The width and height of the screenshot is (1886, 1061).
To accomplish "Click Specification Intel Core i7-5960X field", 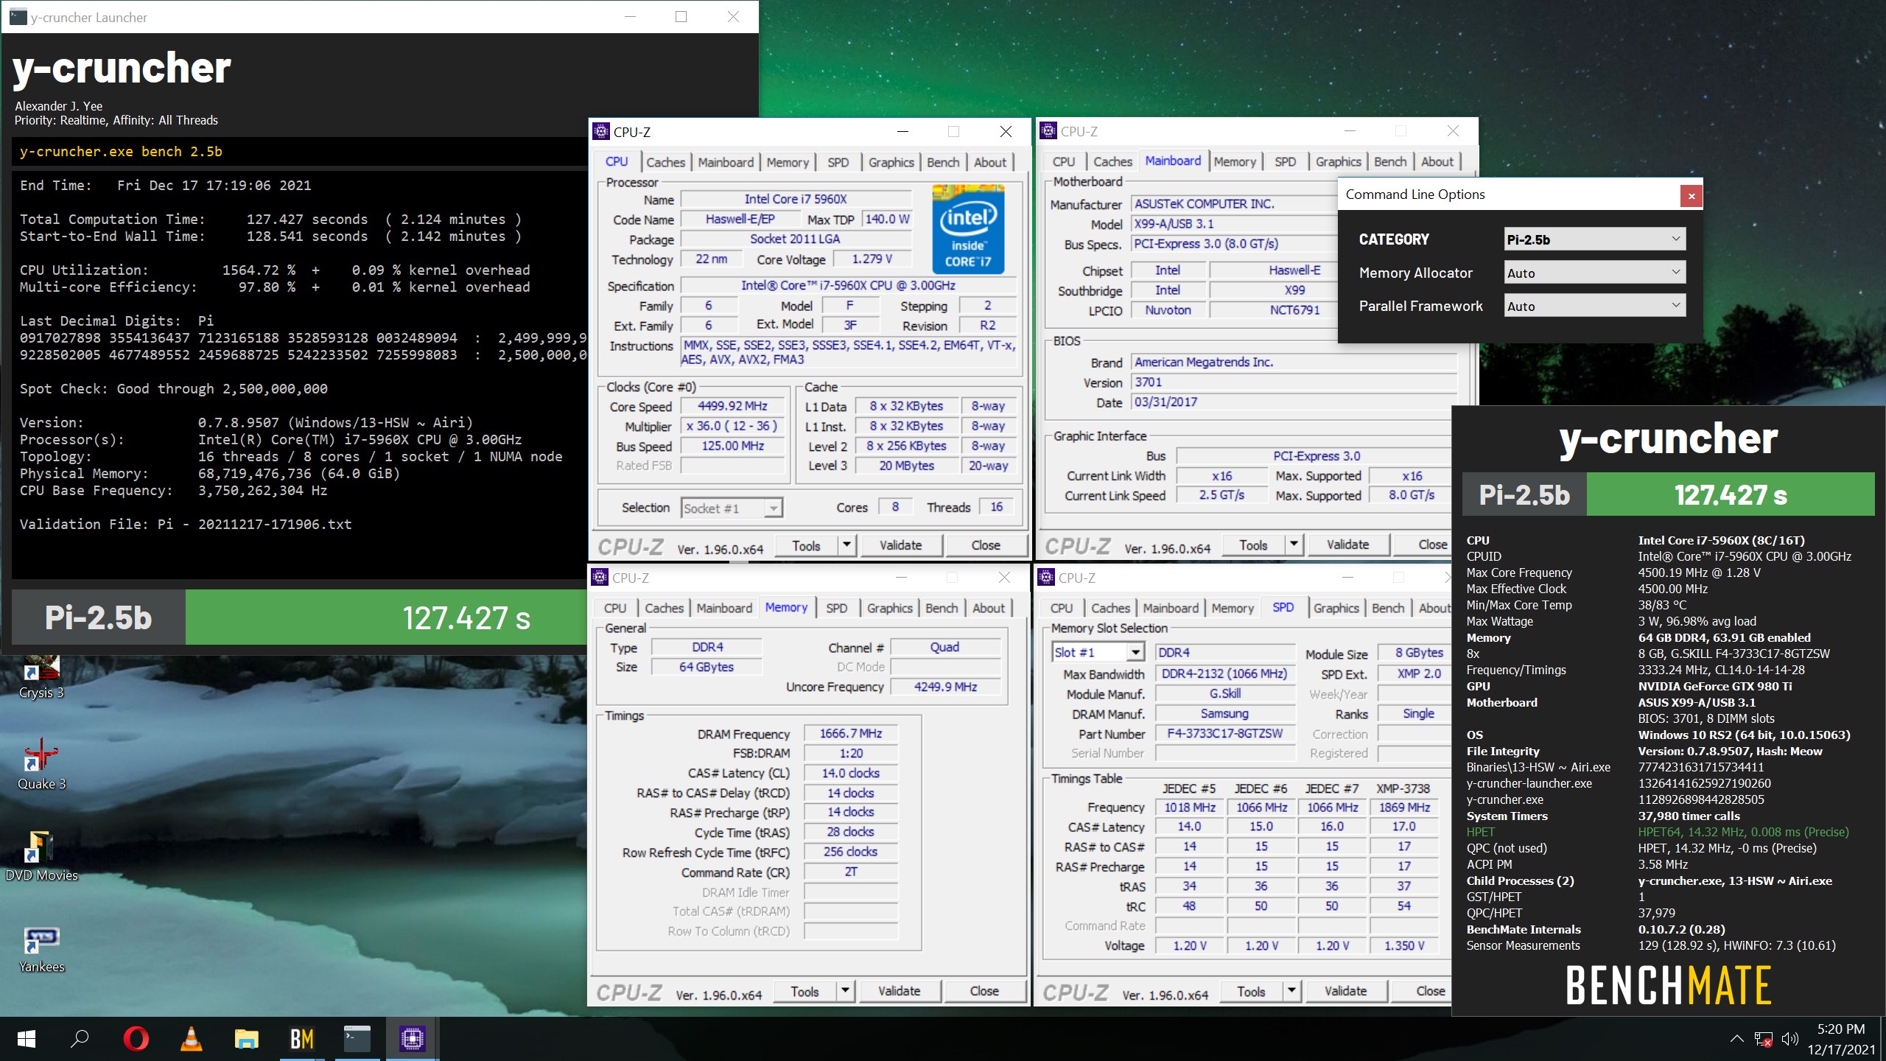I will [x=848, y=286].
